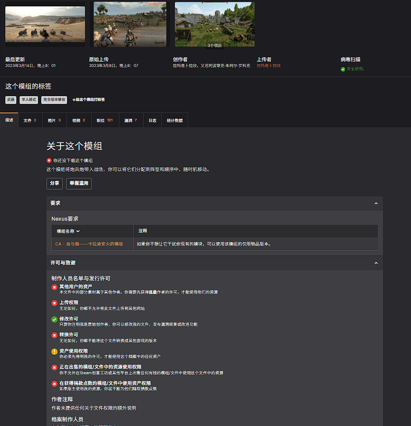Open the village screenshot labeled 3个项目
The height and width of the screenshot is (426, 411).
[214, 24]
